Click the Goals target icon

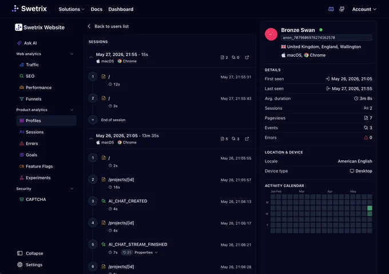click(22, 154)
